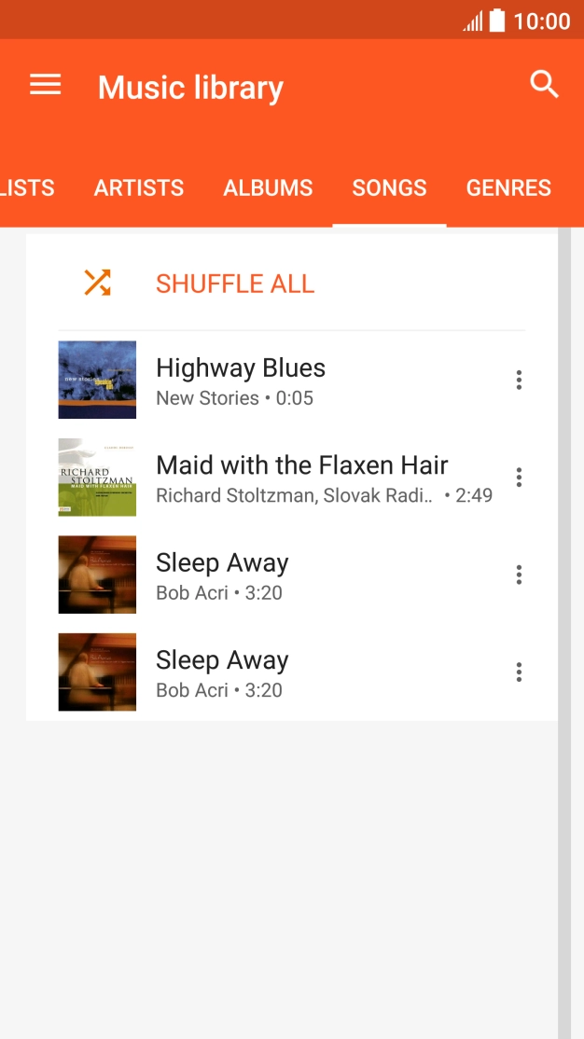Tap the Sleep Away album artwork
Screen dimensions: 584x1039
click(x=97, y=575)
